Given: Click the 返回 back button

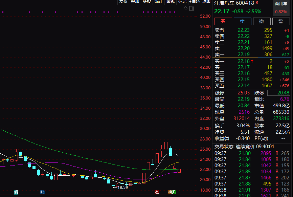Looking at the screenshot, I should coord(206,2).
